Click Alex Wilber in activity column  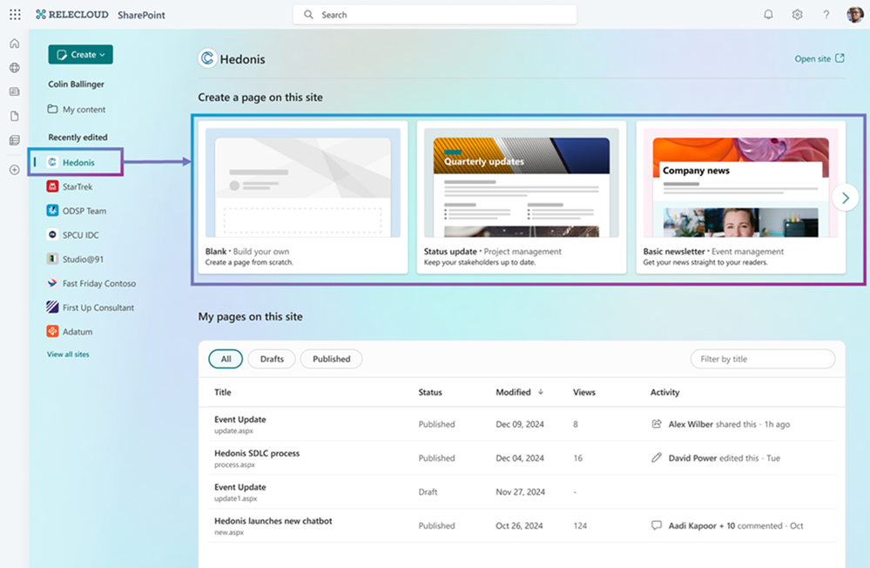691,423
